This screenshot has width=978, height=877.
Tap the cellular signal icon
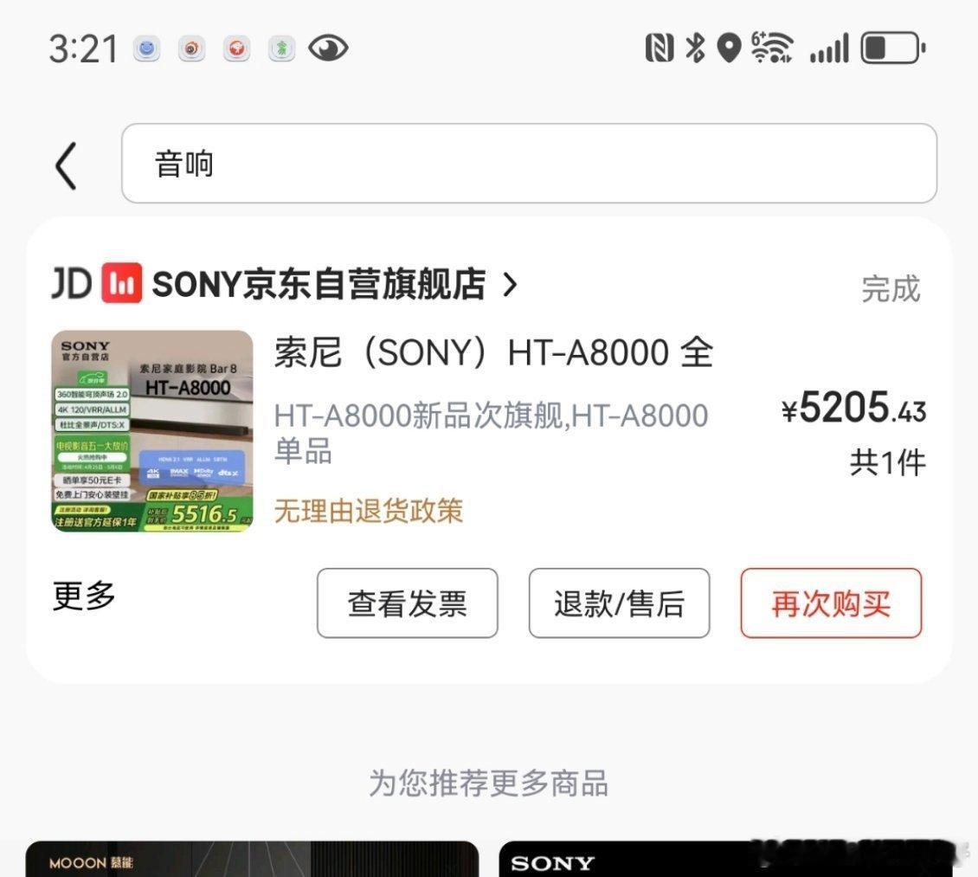[x=829, y=48]
